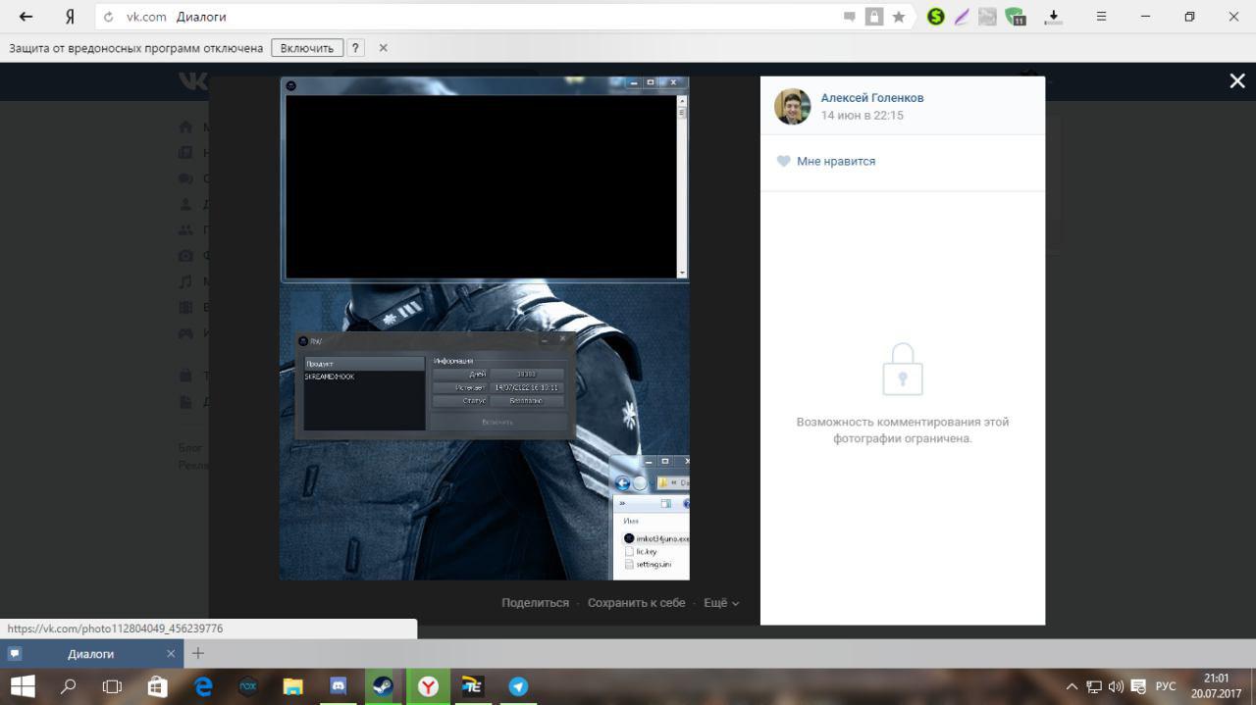Switch to Yandex Browser on the taskbar

(429, 686)
